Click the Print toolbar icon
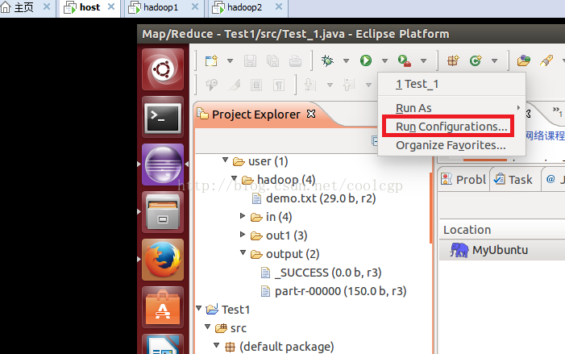 tap(295, 60)
